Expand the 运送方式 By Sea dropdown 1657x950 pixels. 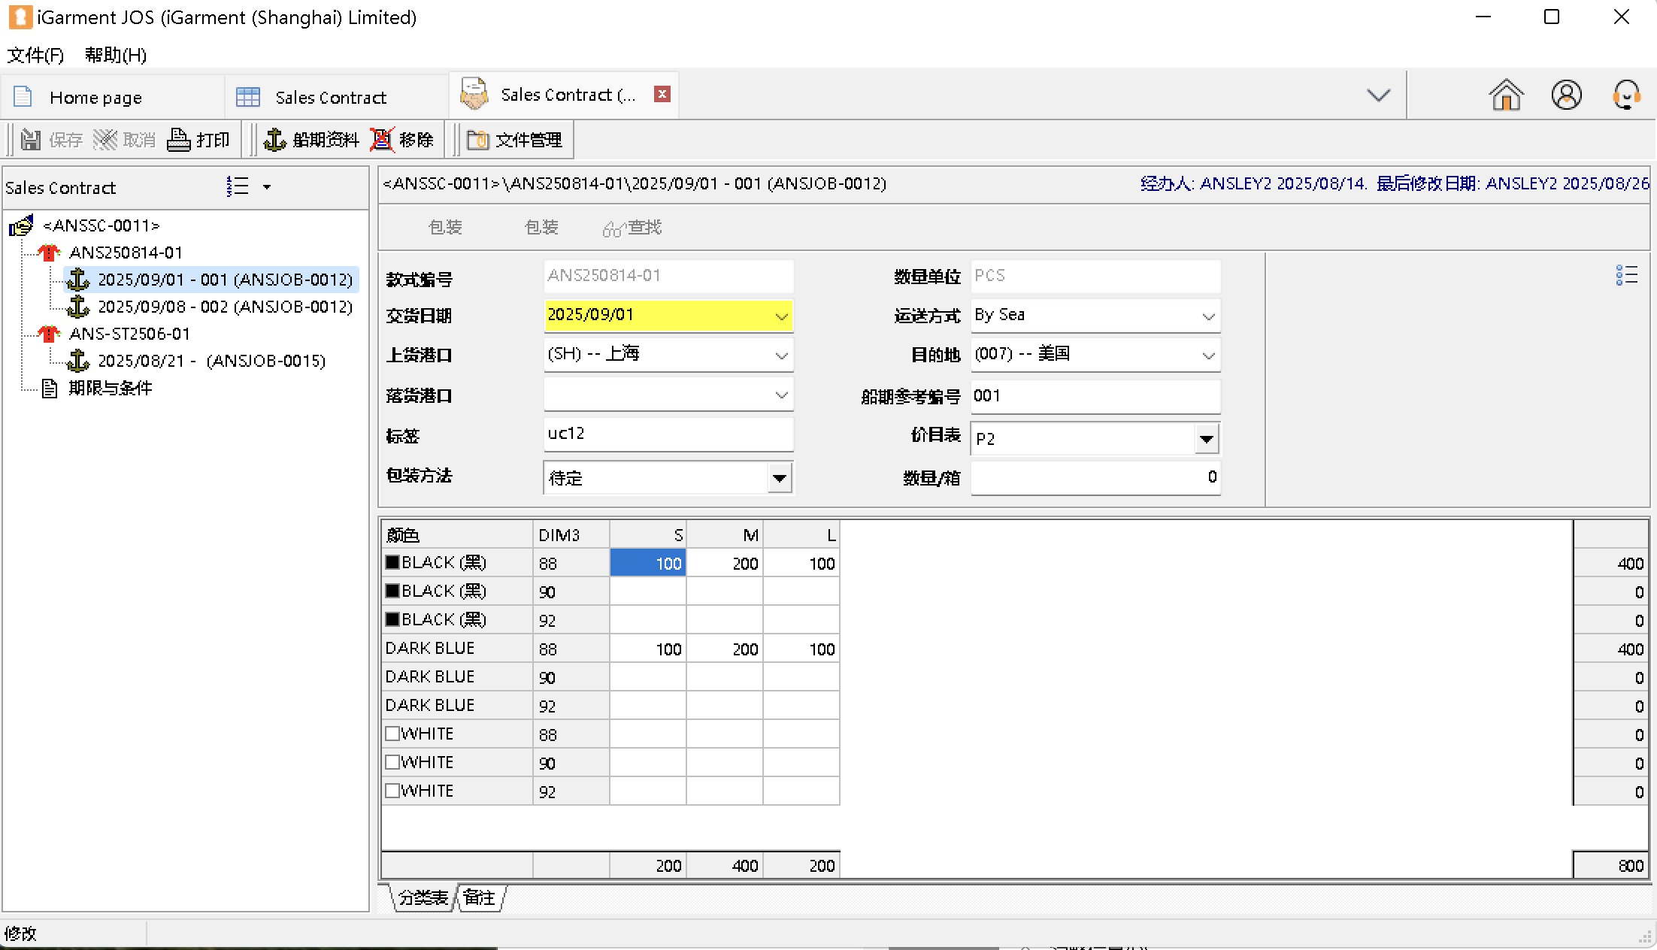click(1207, 316)
